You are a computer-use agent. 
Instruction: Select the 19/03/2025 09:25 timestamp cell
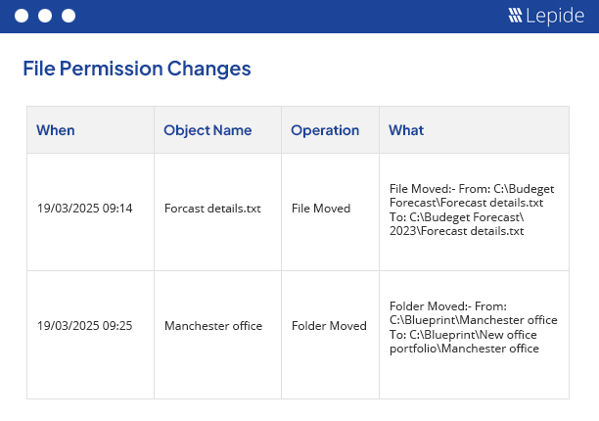(x=85, y=325)
